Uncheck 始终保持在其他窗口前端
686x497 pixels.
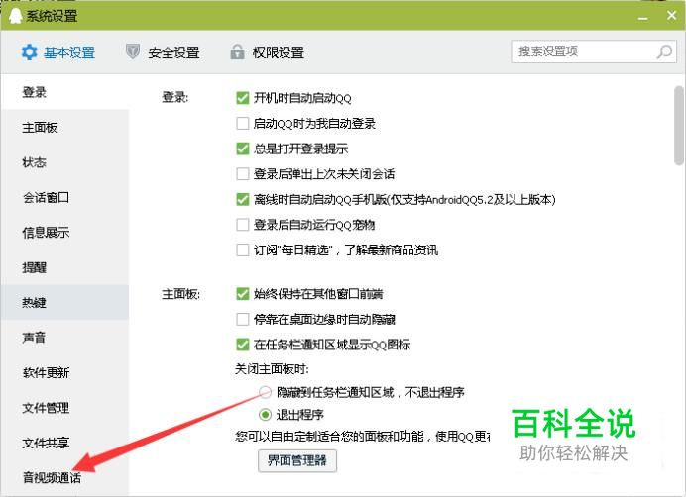[242, 294]
